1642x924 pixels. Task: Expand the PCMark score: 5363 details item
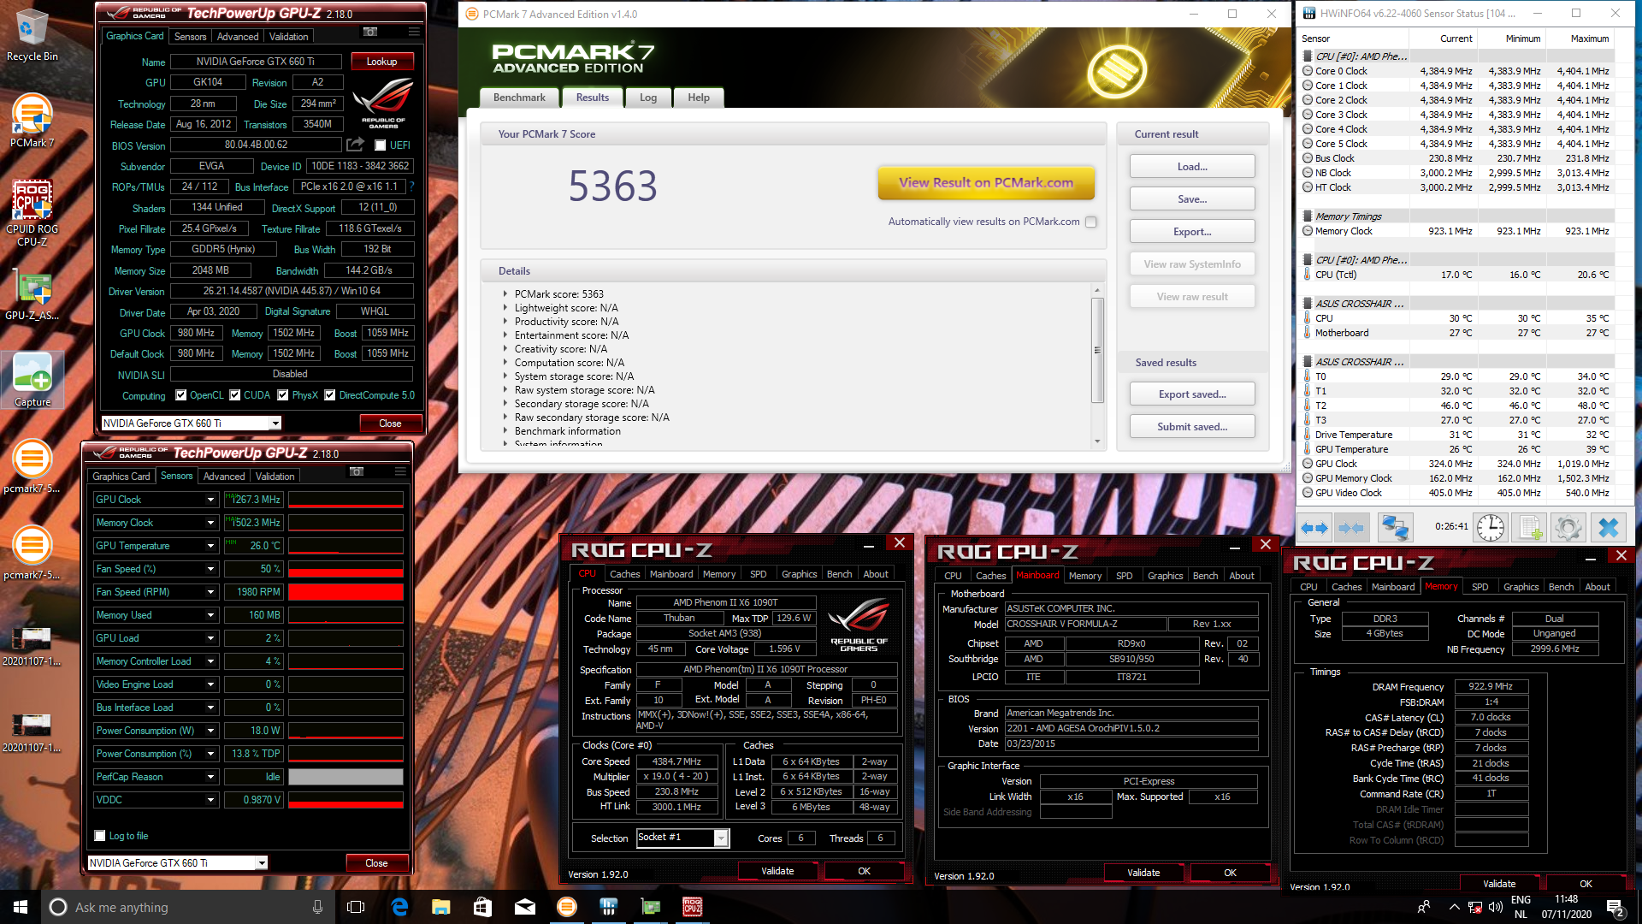point(505,294)
